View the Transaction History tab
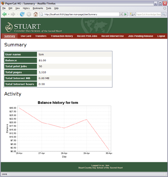 click(62, 36)
